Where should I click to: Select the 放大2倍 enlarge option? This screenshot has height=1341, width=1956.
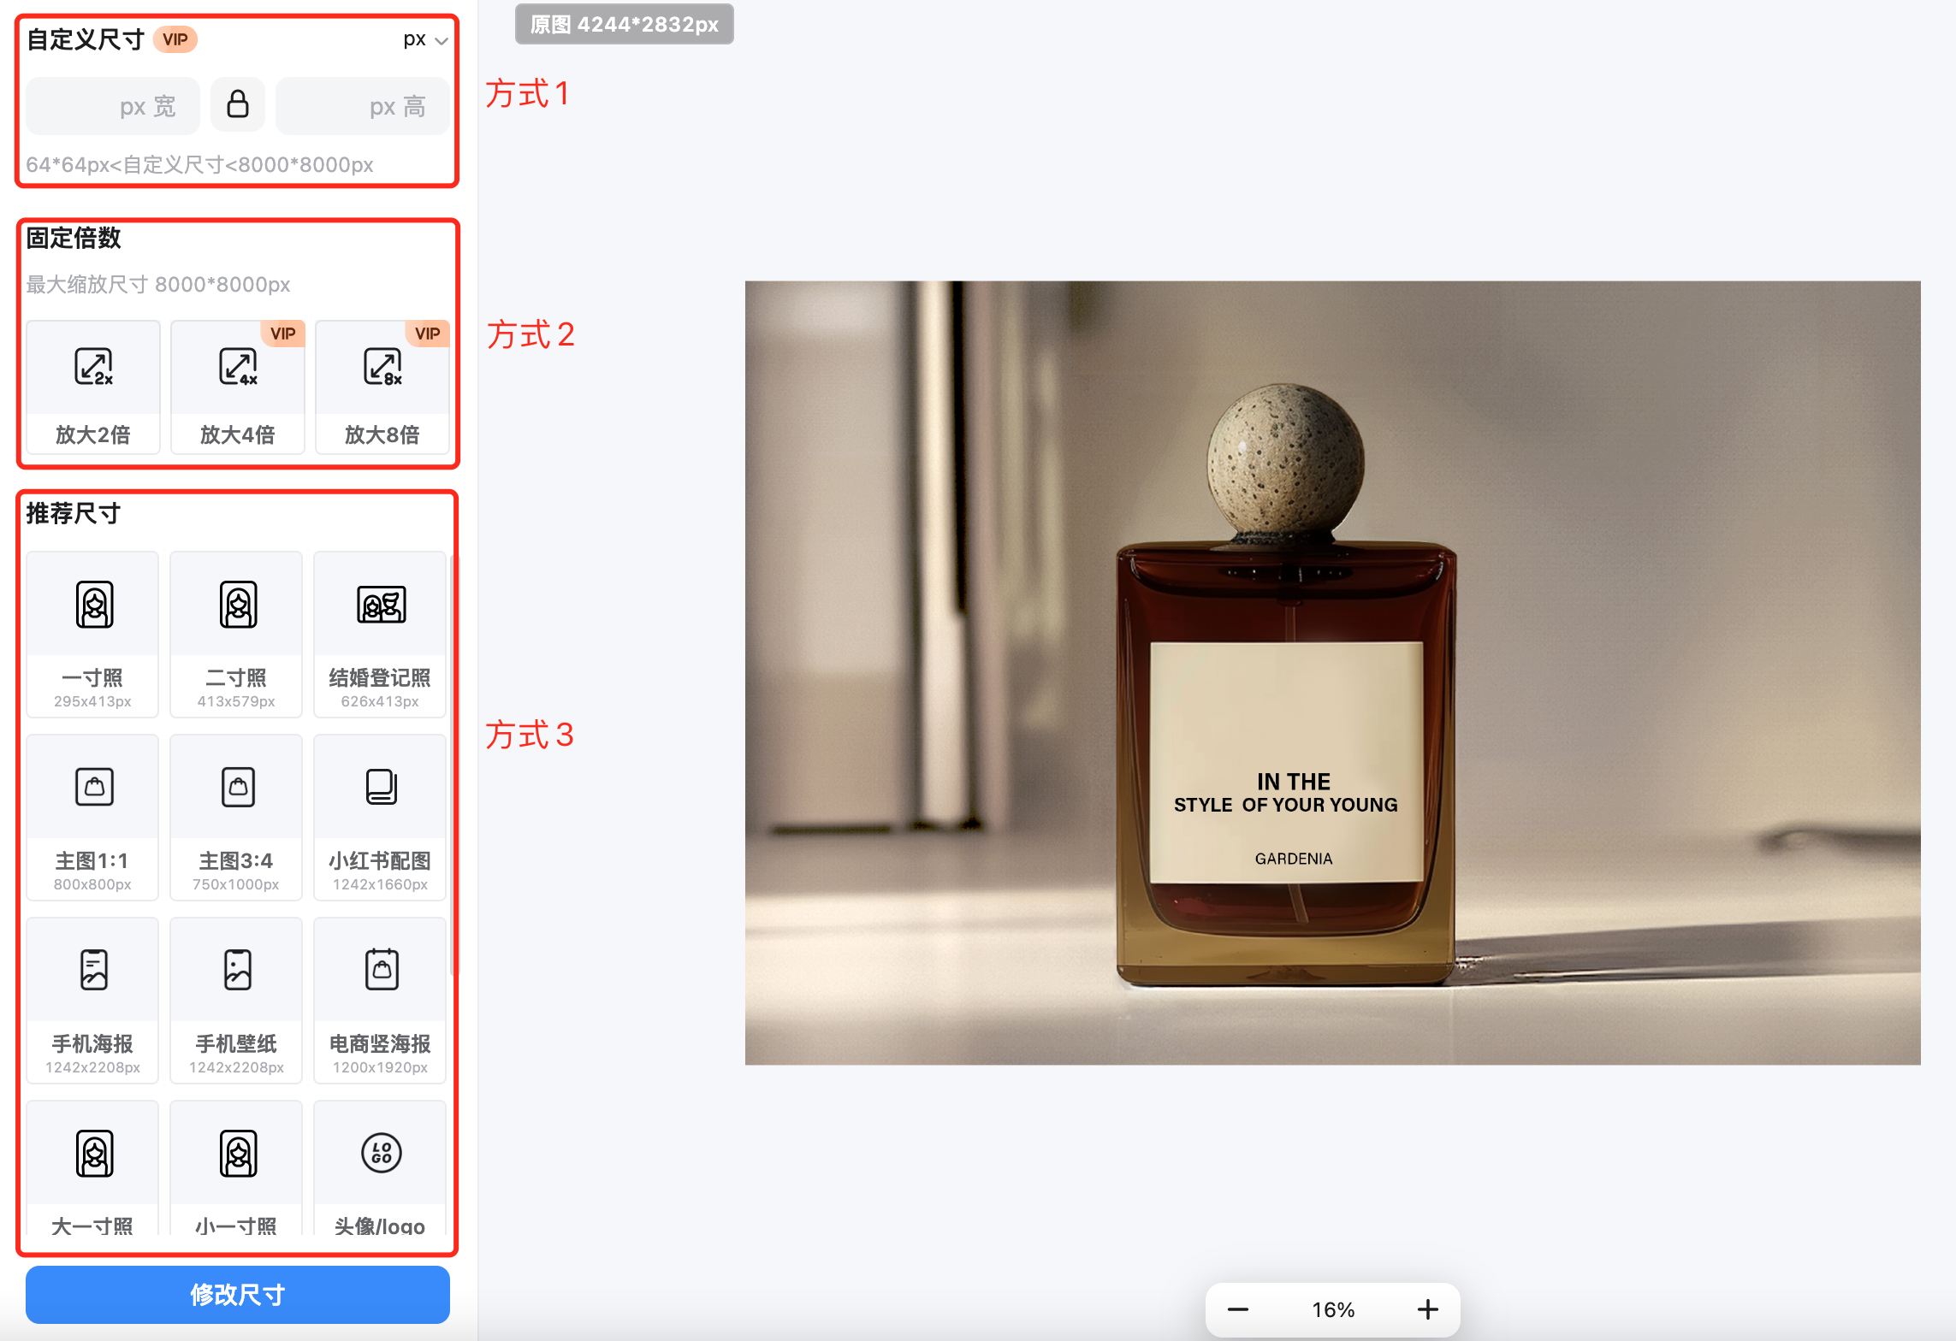tap(93, 387)
